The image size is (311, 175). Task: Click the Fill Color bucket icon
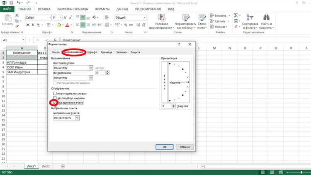pyautogui.click(x=59, y=25)
